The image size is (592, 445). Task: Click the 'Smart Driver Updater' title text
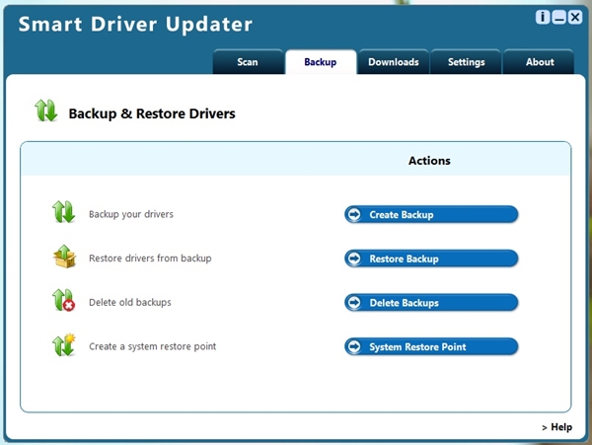pos(135,24)
